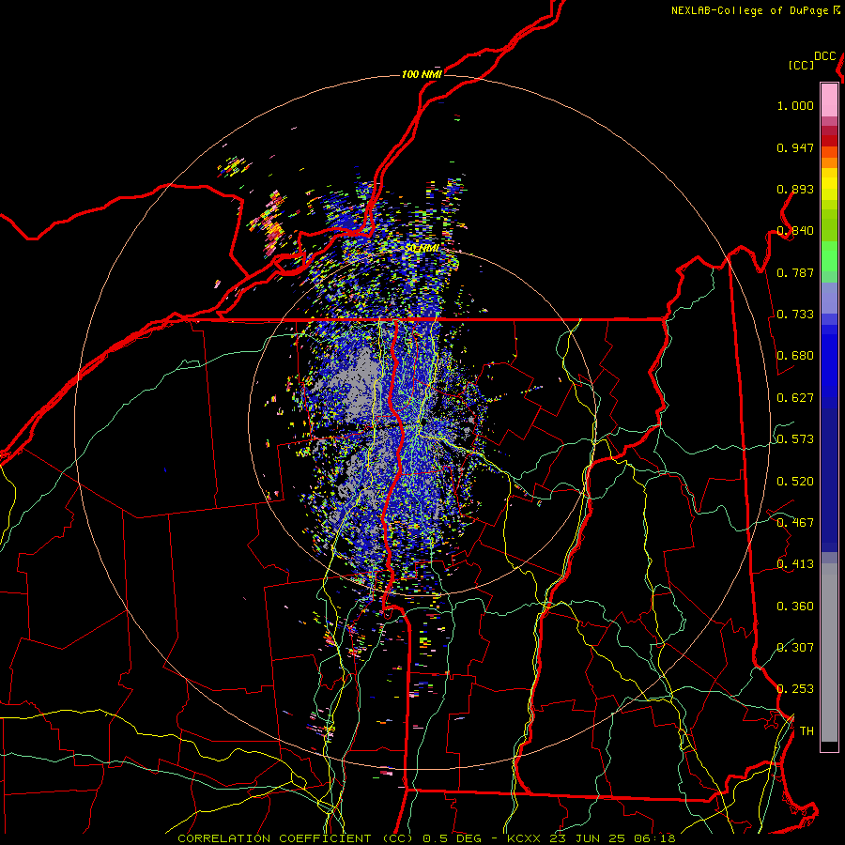Click the TH threshold label
845x845 pixels.
coord(807,731)
